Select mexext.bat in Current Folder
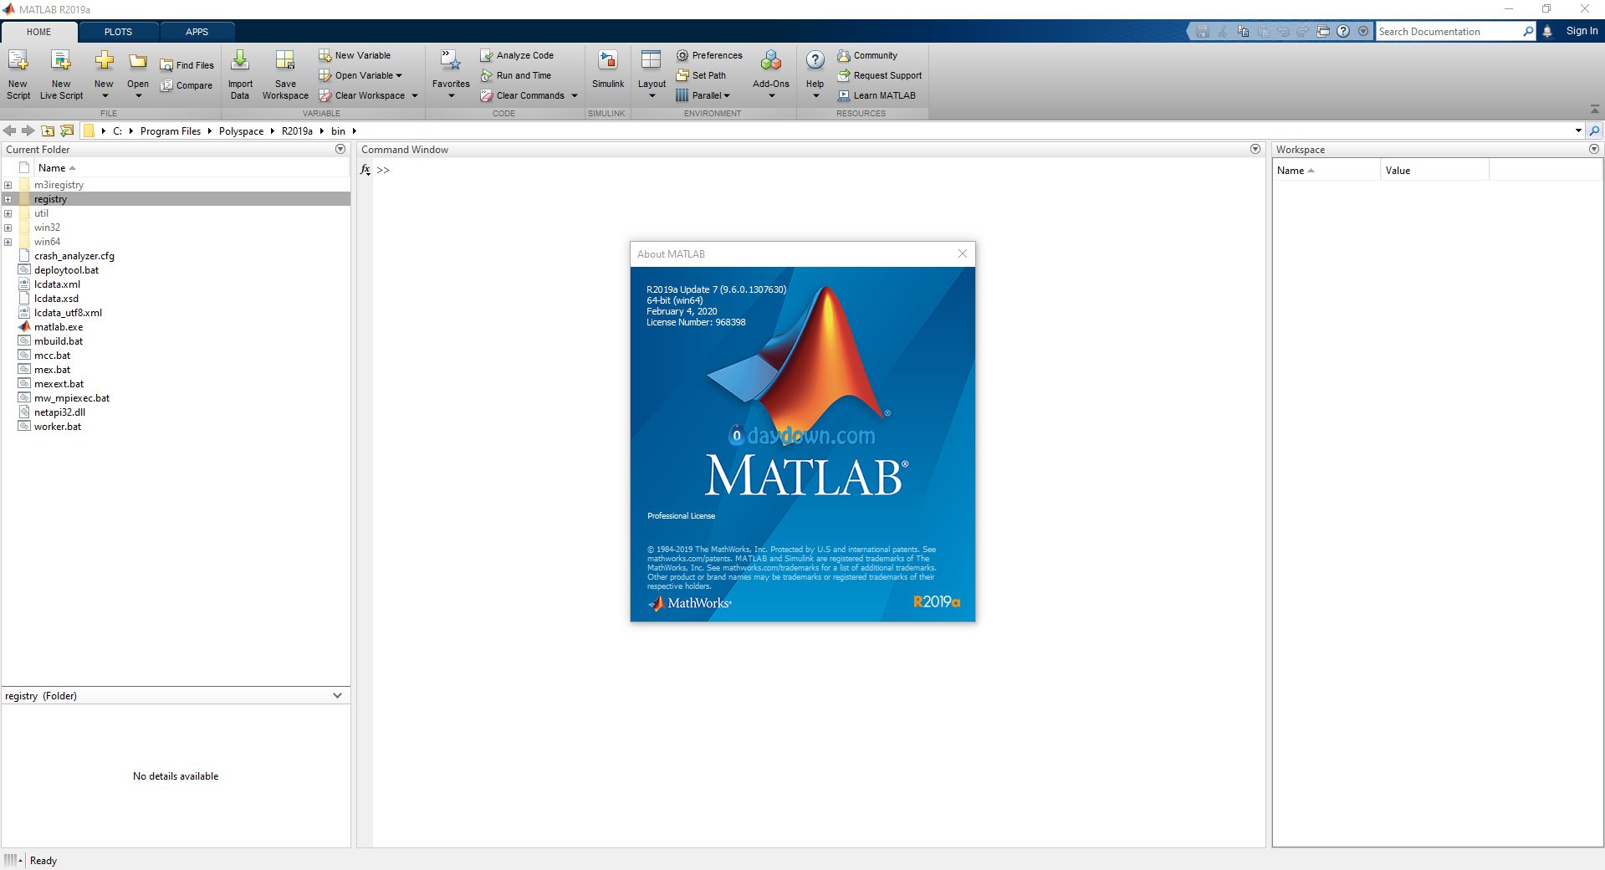1605x870 pixels. point(59,384)
